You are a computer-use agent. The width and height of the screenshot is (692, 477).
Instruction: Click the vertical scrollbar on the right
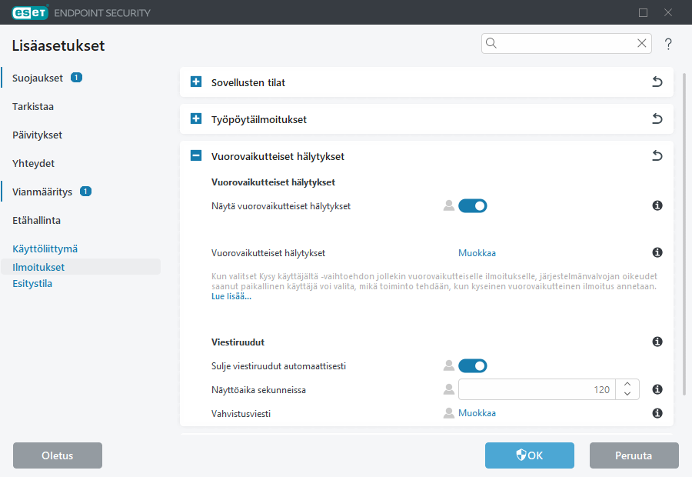[684, 234]
